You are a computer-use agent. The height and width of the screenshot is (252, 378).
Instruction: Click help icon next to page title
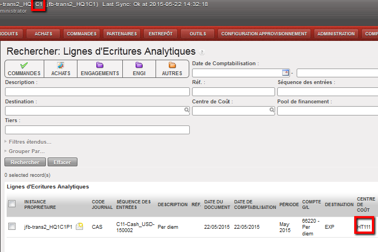(x=201, y=53)
